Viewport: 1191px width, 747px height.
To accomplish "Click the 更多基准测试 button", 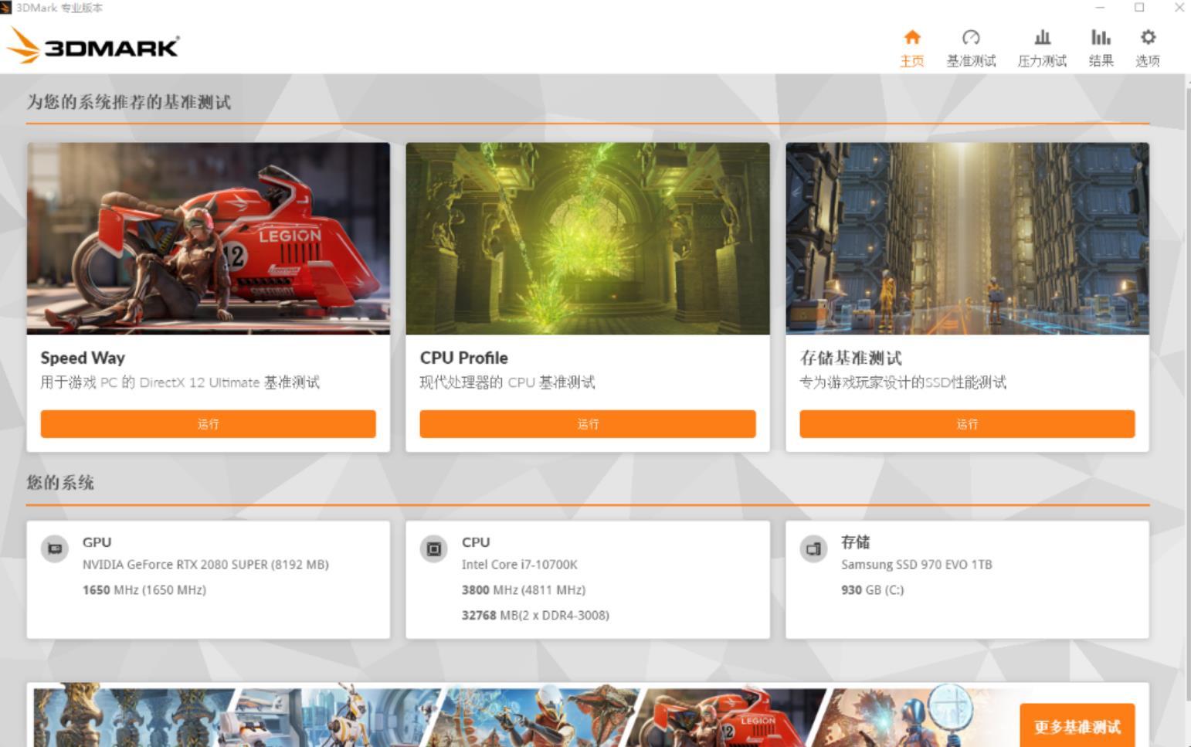I will coord(1077,725).
